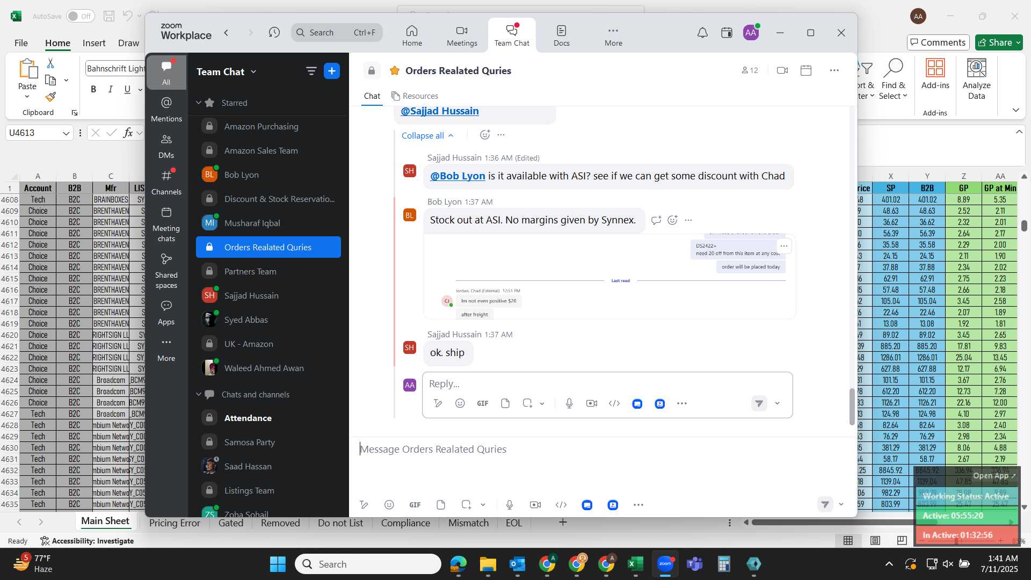This screenshot has width=1031, height=580.
Task: Open Zoom history clock icon
Action: (274, 33)
